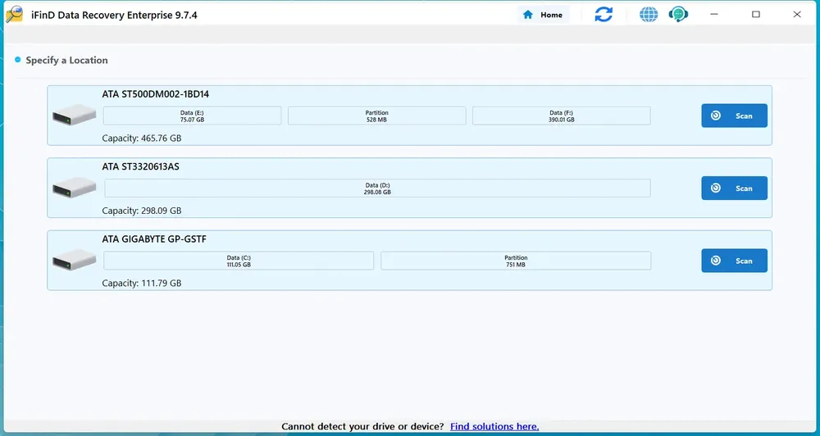Select the GIGABYTE GP-GSTF drive icon
The width and height of the screenshot is (820, 436).
[75, 260]
